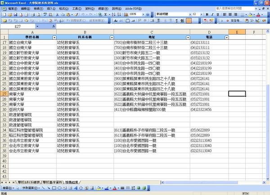The image size is (270, 195).
Task: Click the help question input field
Action: 235,9
